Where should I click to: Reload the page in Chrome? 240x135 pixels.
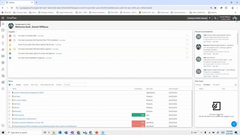(x=12, y=8)
